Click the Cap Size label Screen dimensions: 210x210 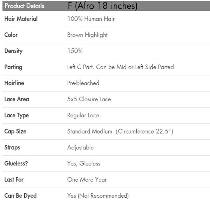pos(15,132)
